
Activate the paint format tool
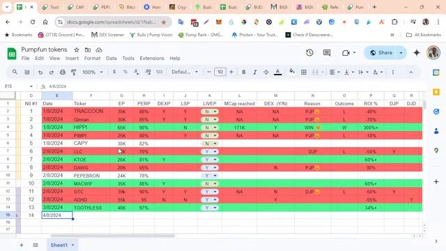(x=74, y=73)
